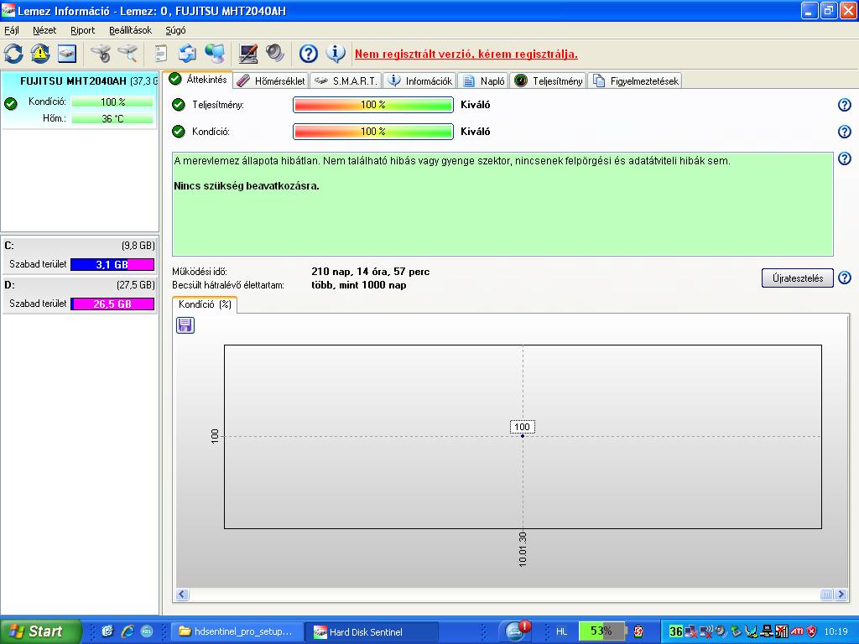Open the Riport menu

pos(83,30)
